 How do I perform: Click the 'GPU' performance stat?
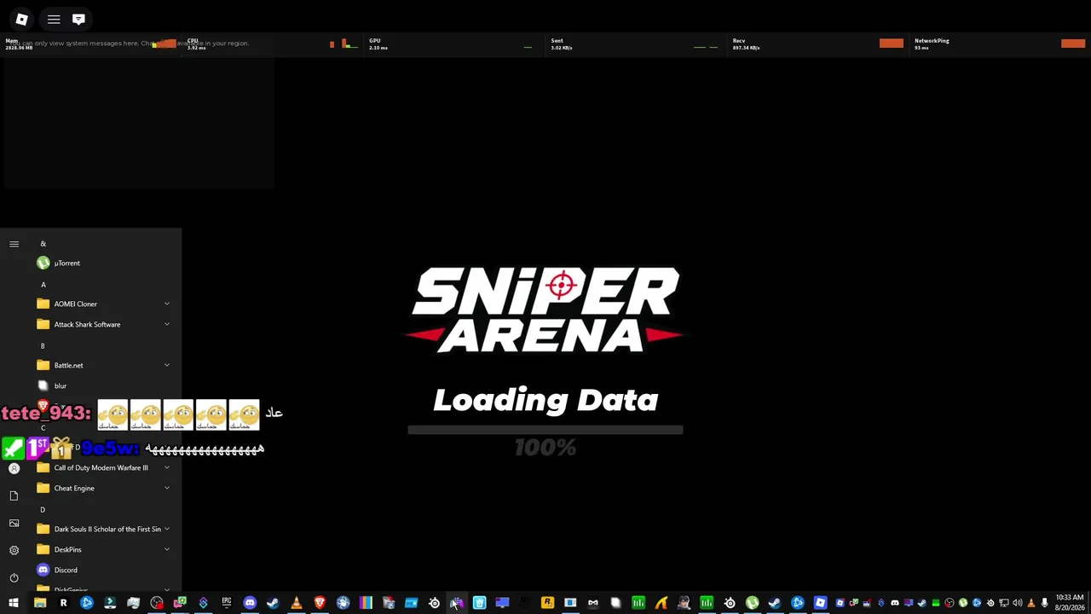coord(375,41)
